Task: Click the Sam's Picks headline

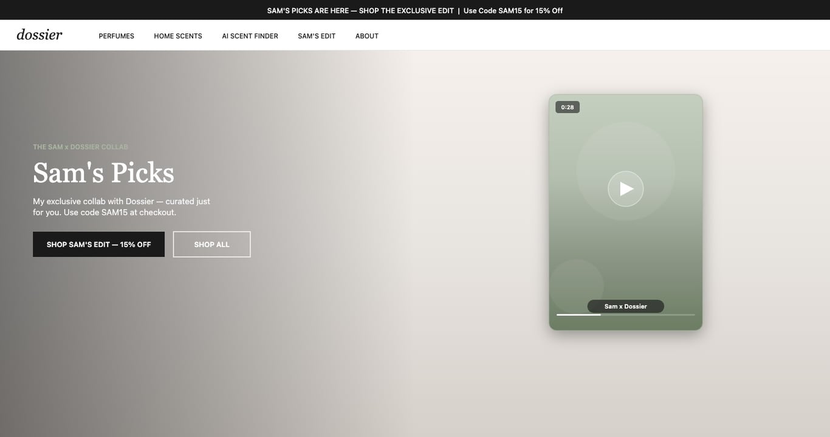Action: pos(103,173)
